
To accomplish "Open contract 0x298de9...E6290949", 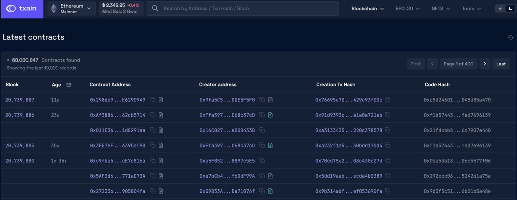I will point(118,100).
